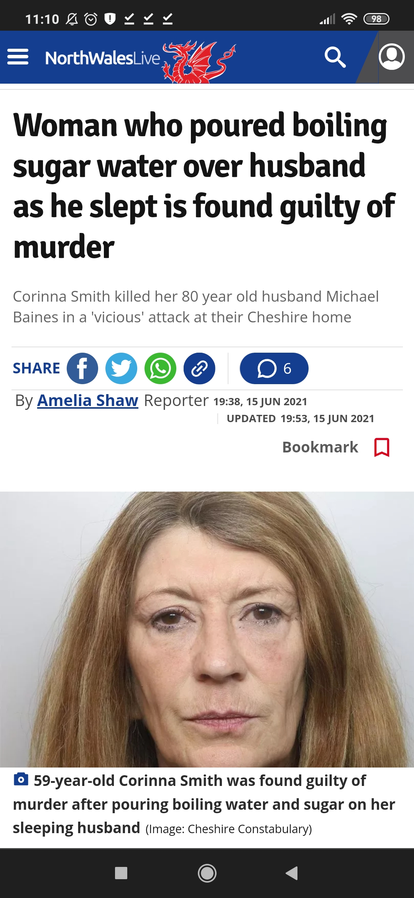
Task: Share article on Twitter
Action: 121,368
